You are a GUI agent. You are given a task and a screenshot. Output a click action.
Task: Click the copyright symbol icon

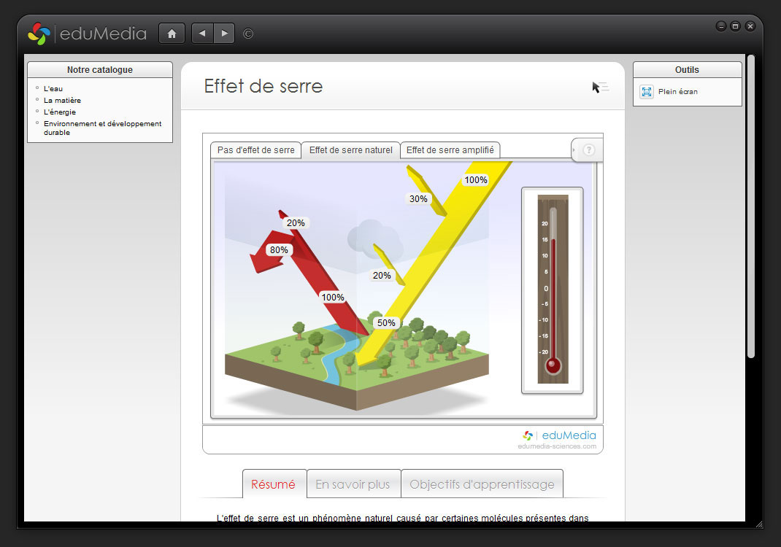(248, 34)
